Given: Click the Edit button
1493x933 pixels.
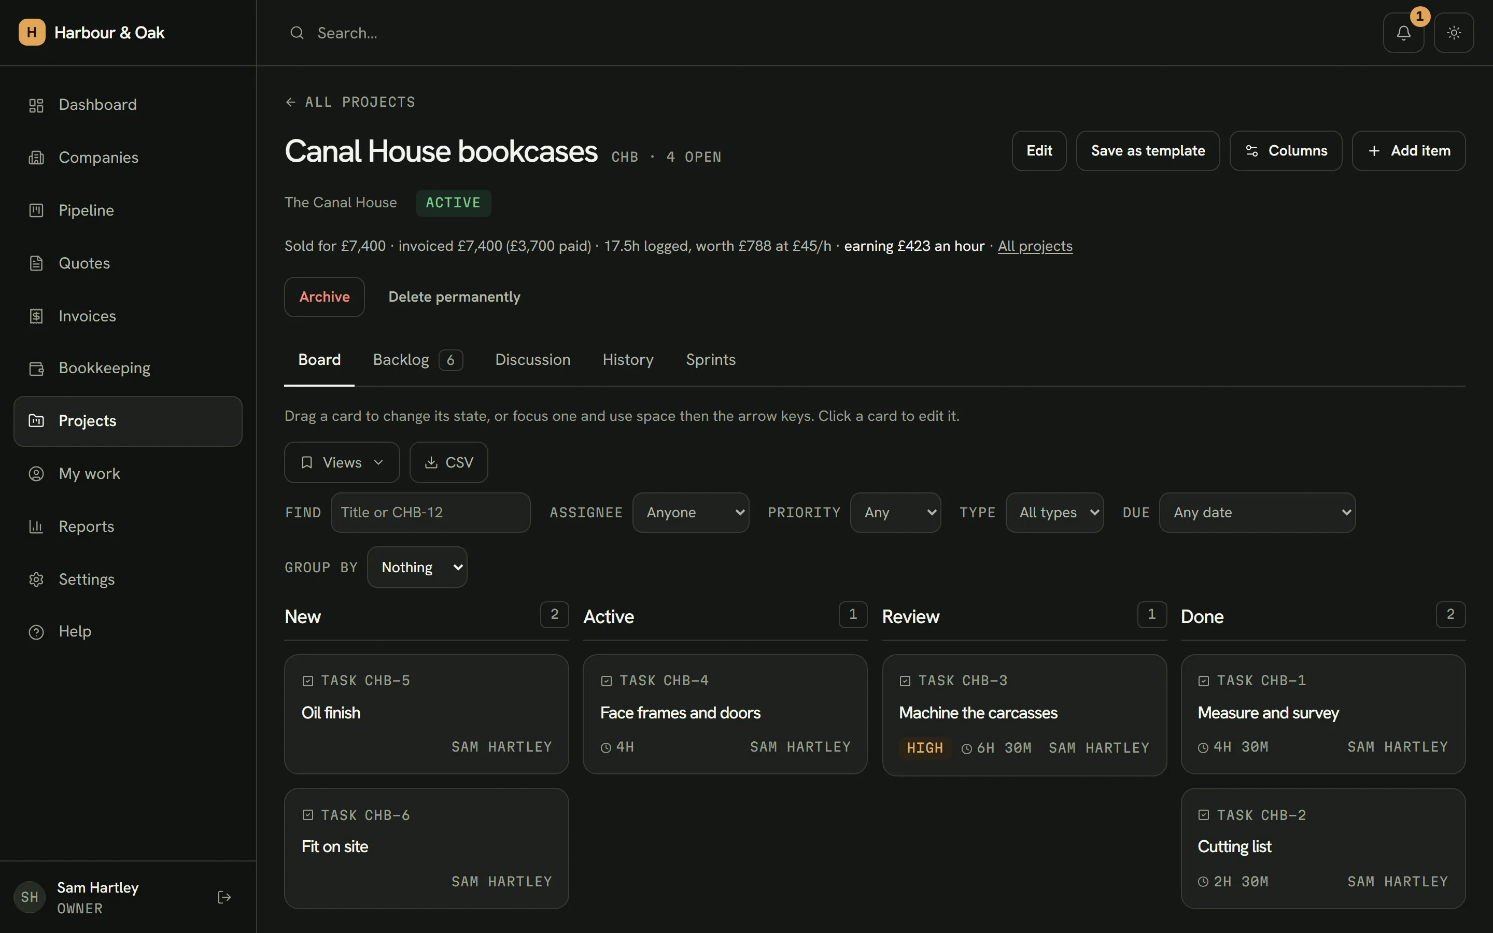Looking at the screenshot, I should point(1039,150).
